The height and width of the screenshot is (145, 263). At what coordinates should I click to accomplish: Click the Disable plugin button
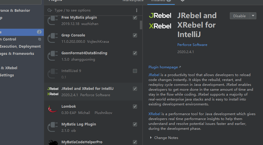click(240, 16)
